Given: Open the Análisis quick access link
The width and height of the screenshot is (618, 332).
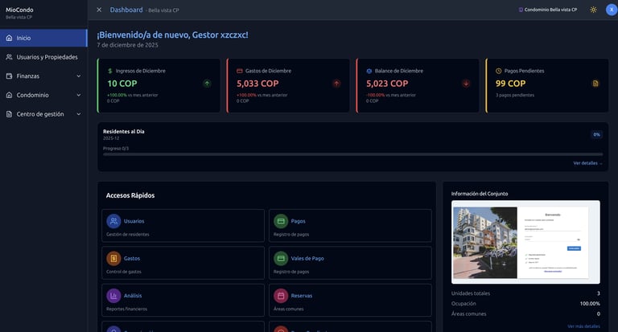Looking at the screenshot, I should pyautogui.click(x=183, y=300).
